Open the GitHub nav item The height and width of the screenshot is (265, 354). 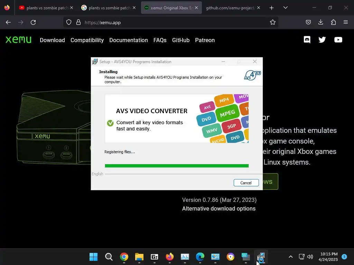(180, 40)
